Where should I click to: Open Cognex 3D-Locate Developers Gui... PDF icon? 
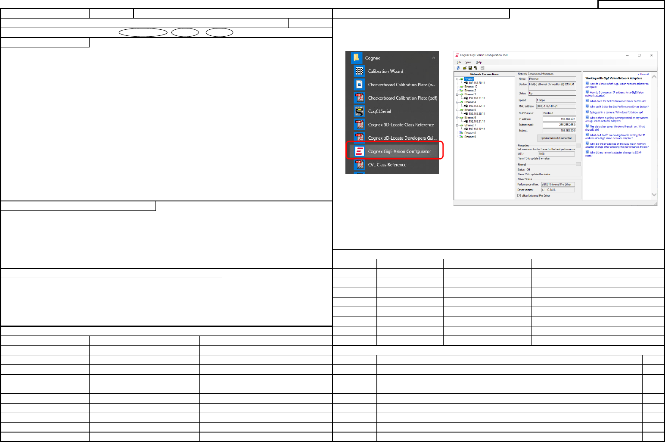click(359, 138)
